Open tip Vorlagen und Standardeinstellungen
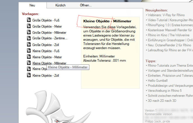Viewport: 193px width, 123px height. (x=170, y=71)
